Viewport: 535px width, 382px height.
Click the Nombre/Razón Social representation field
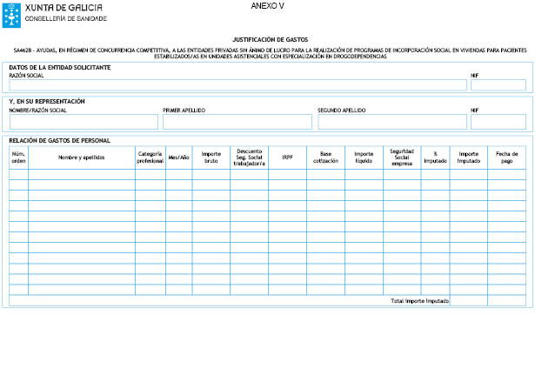click(x=83, y=122)
